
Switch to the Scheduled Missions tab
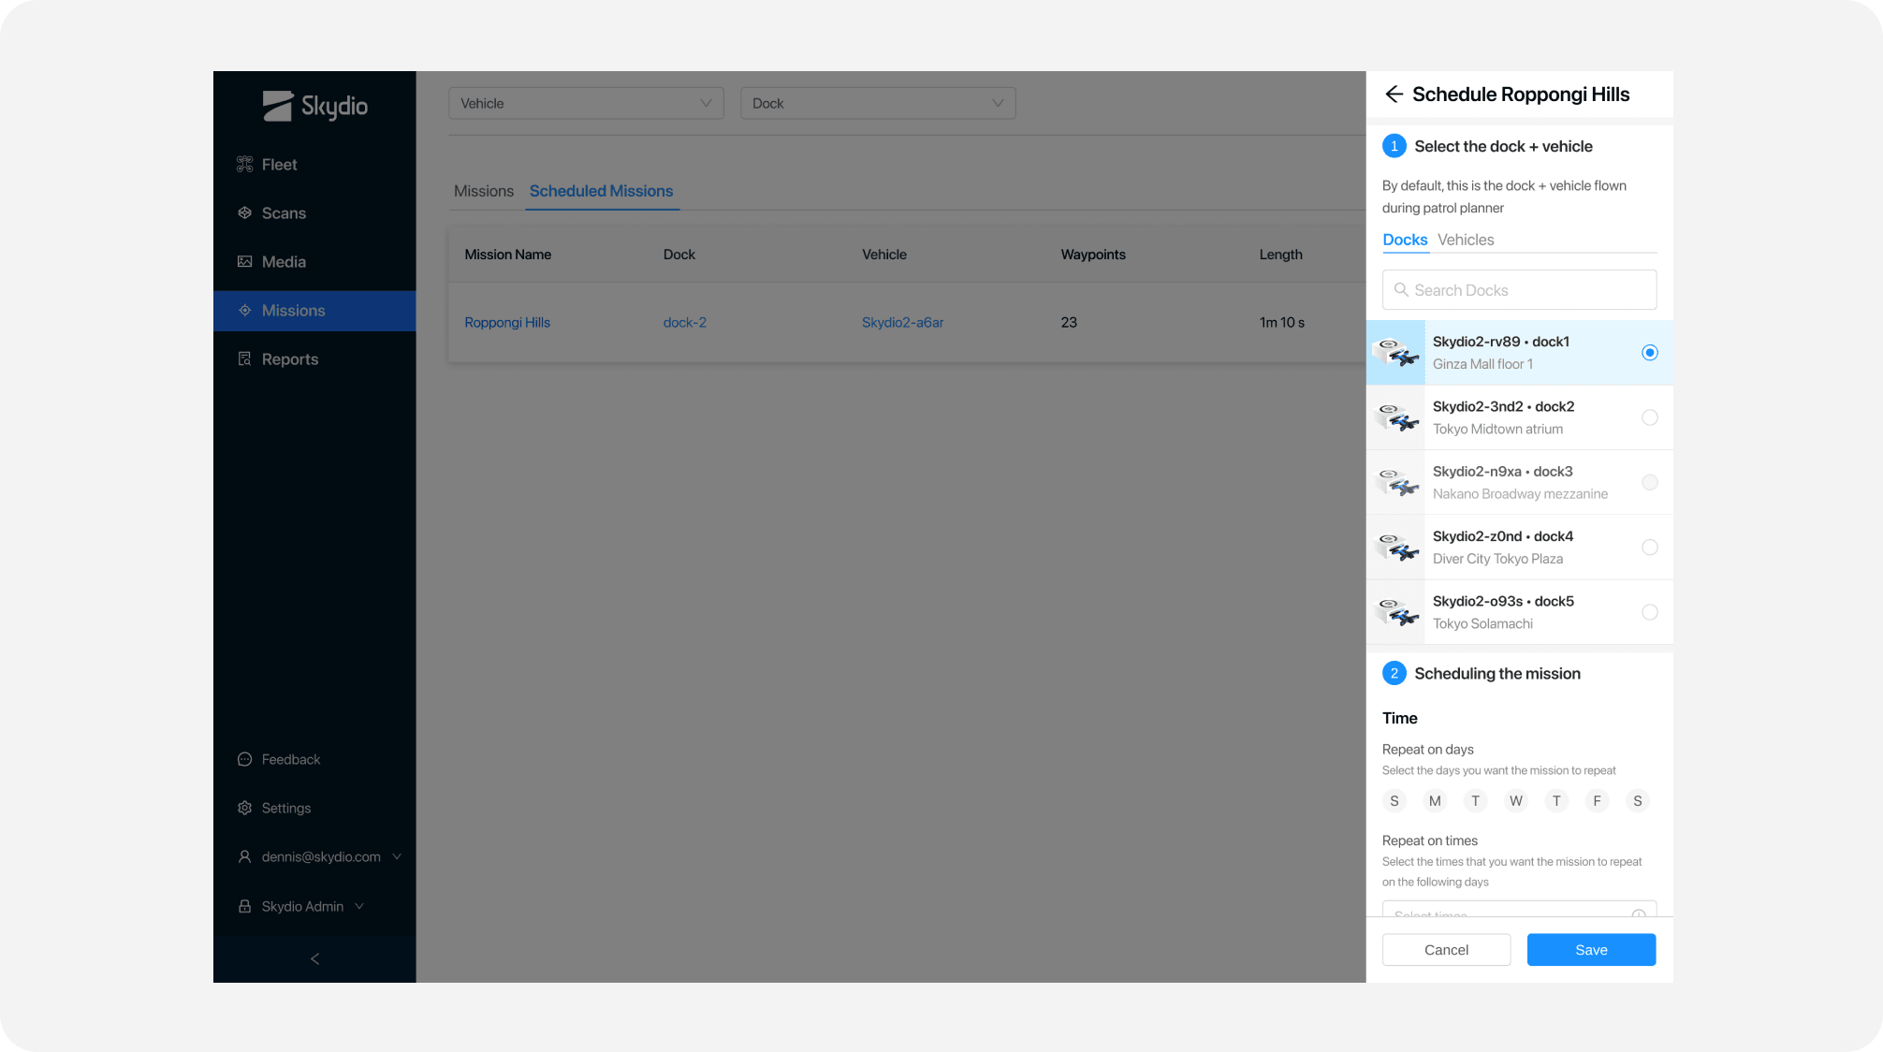click(602, 191)
